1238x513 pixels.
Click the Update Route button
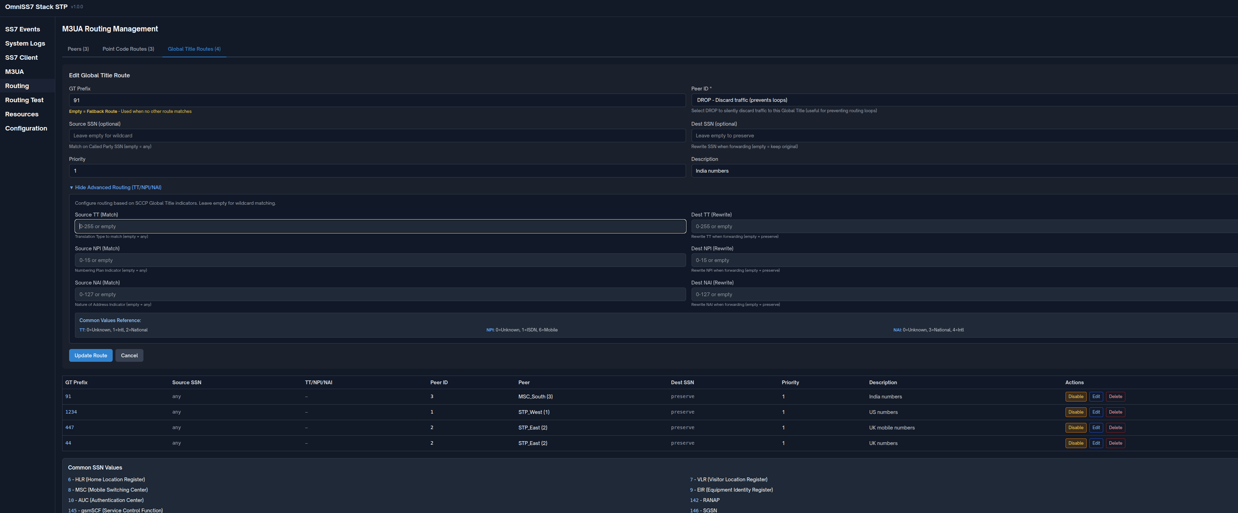click(x=90, y=356)
